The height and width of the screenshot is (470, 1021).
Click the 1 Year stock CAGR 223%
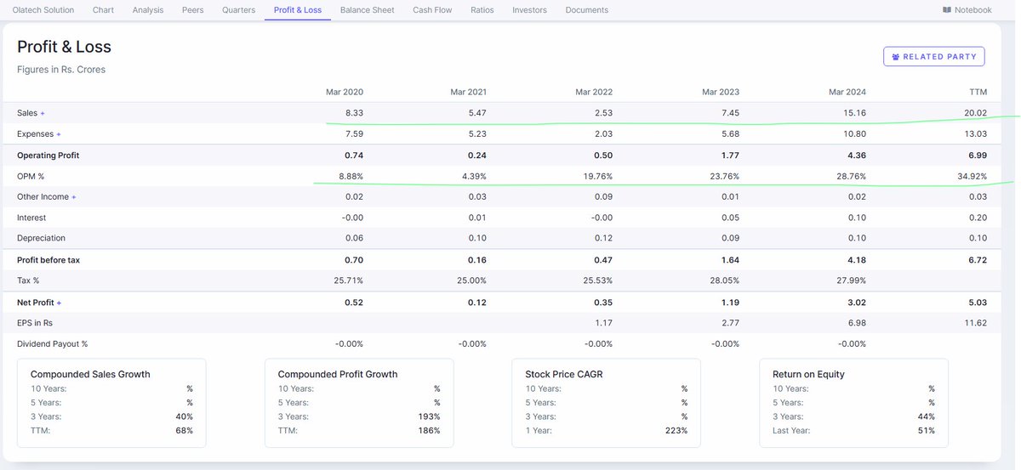tap(677, 431)
